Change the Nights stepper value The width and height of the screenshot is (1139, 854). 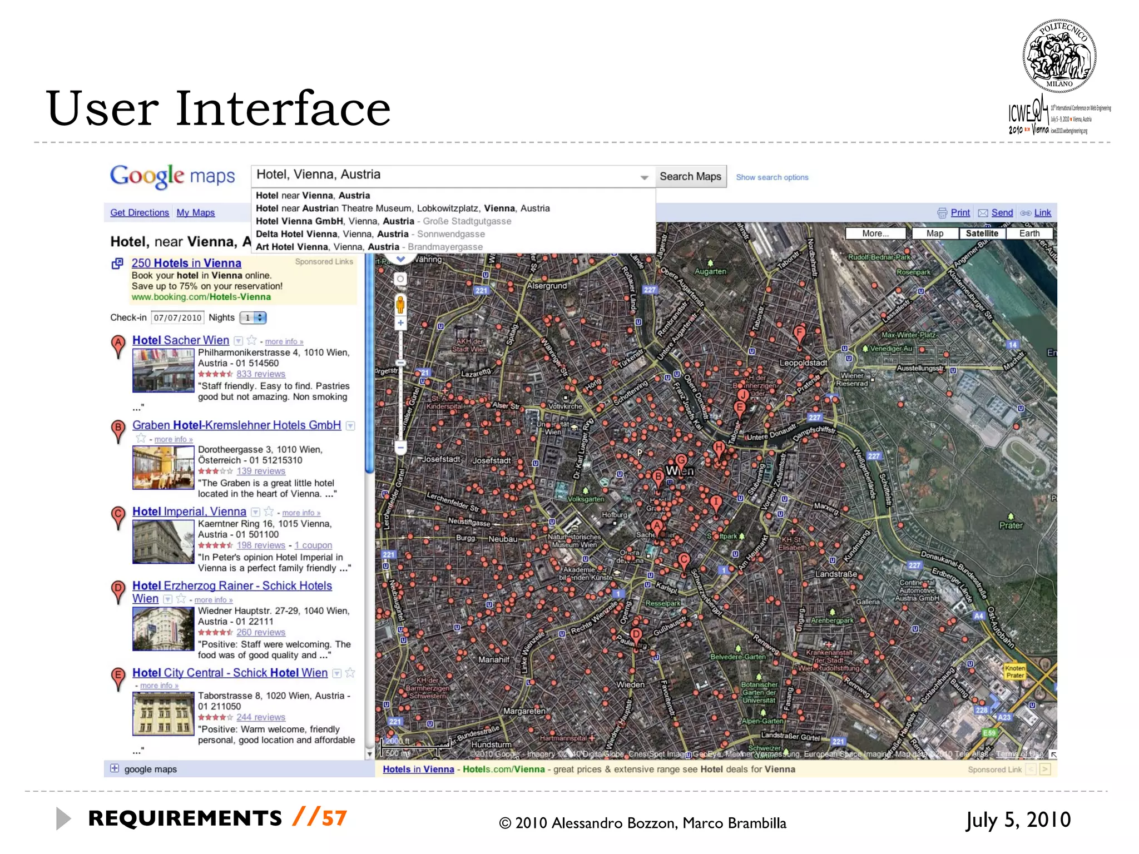coord(259,317)
